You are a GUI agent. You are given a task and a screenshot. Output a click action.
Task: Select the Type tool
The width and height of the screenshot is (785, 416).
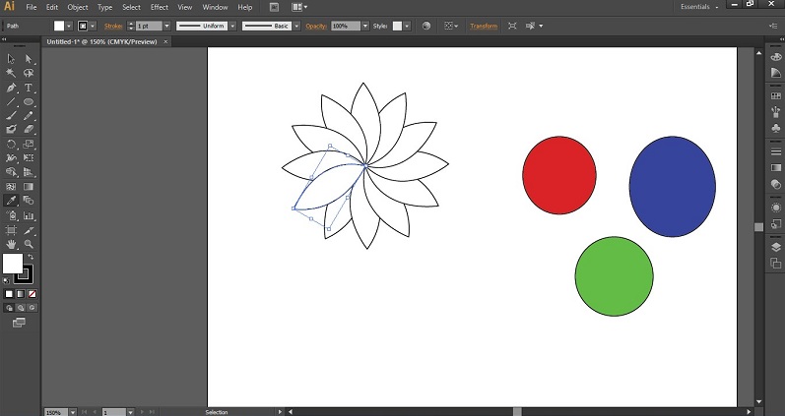pyautogui.click(x=29, y=88)
